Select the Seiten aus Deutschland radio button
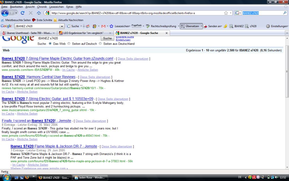The image size is (289, 181). tap(100, 44)
